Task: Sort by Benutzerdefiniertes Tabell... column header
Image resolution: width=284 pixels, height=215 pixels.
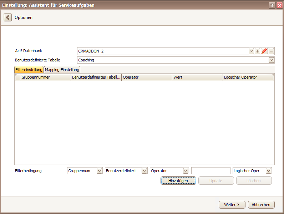Action: click(96, 77)
